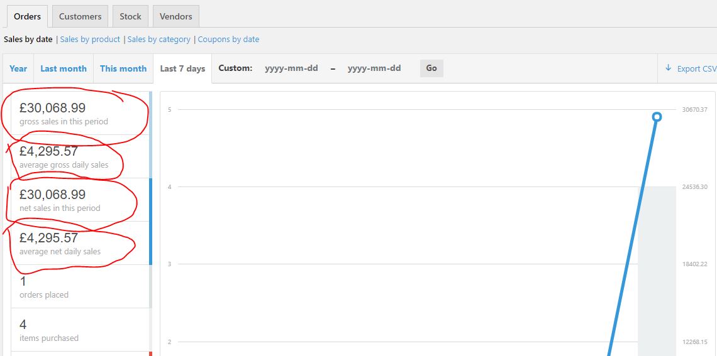The height and width of the screenshot is (356, 717).
Task: Highlight the orders placed legend item
Action: (x=81, y=287)
